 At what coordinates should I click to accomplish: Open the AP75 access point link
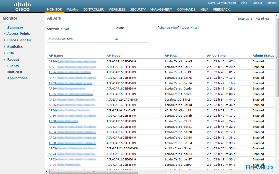71,94
